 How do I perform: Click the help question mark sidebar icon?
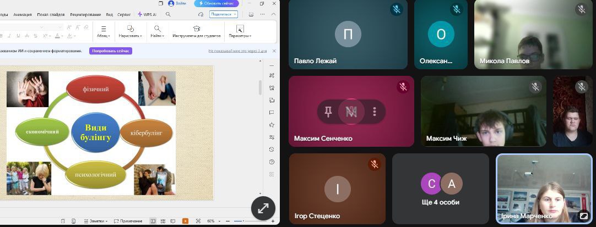click(272, 162)
